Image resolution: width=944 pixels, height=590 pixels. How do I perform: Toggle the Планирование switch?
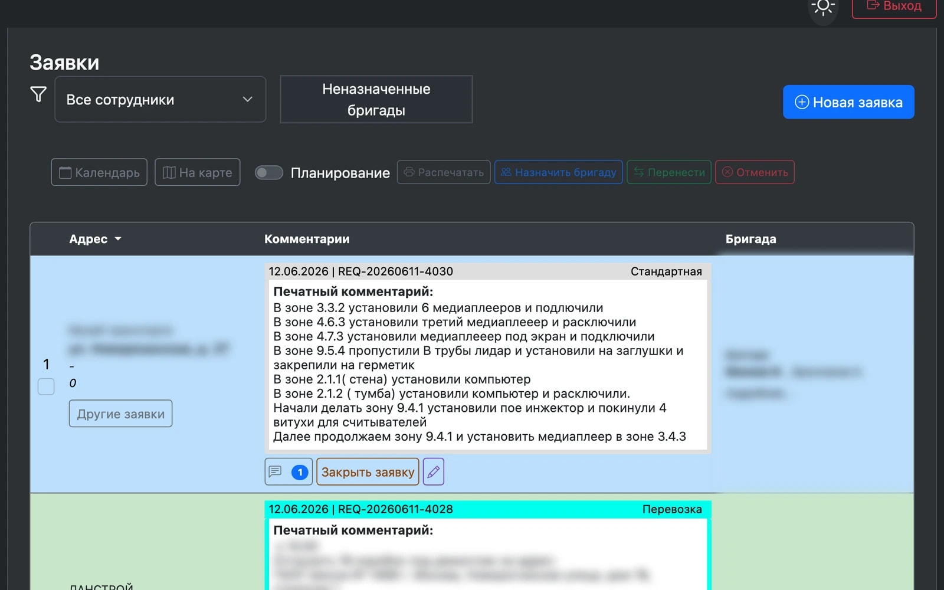(269, 172)
